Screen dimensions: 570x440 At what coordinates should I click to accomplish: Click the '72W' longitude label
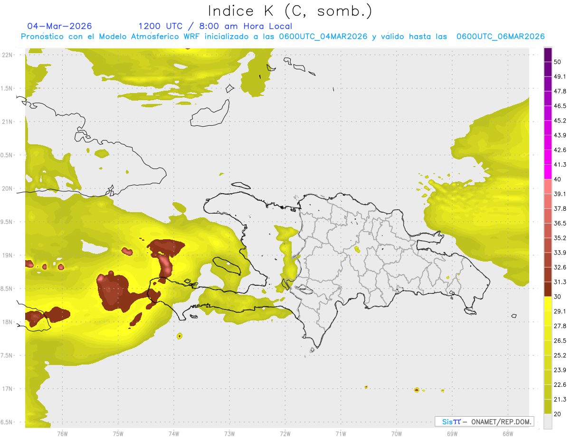click(x=285, y=434)
